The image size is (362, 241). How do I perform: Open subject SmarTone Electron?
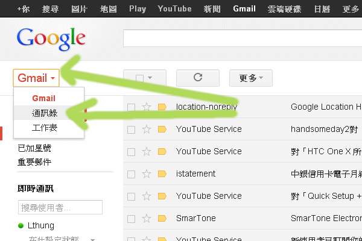tap(326, 218)
